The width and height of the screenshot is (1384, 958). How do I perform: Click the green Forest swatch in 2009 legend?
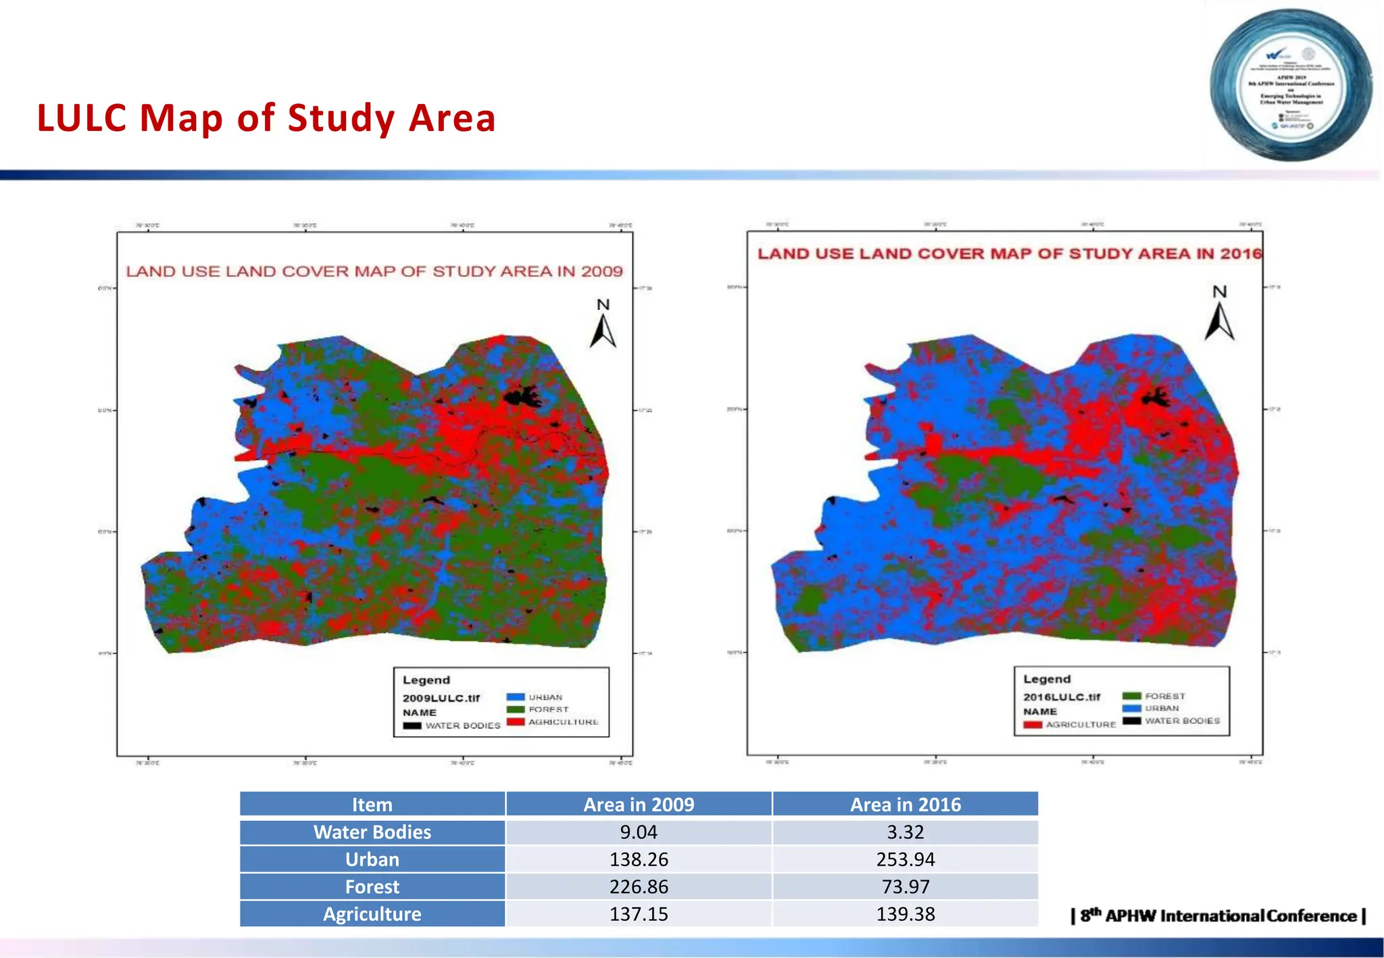click(516, 709)
